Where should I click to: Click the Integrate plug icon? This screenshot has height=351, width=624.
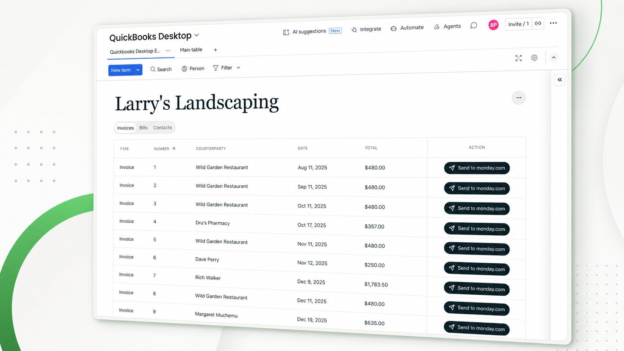(354, 29)
